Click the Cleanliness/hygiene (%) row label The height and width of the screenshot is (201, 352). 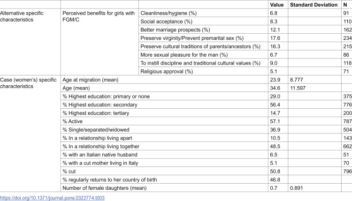[168, 13]
